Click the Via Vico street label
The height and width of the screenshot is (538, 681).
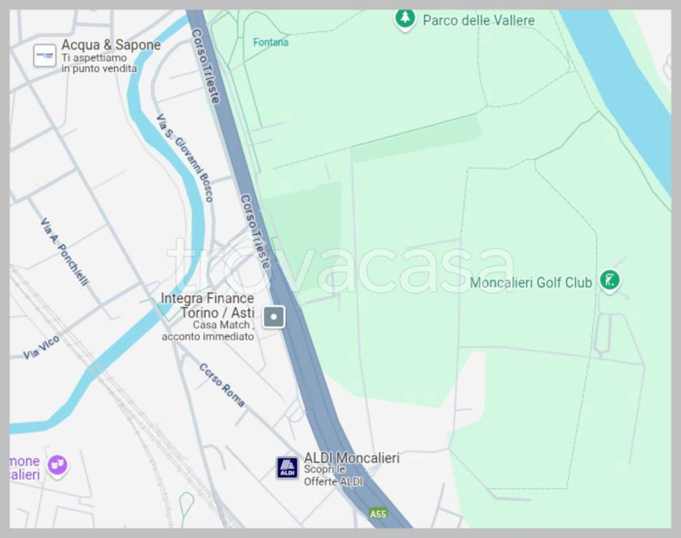(x=41, y=347)
